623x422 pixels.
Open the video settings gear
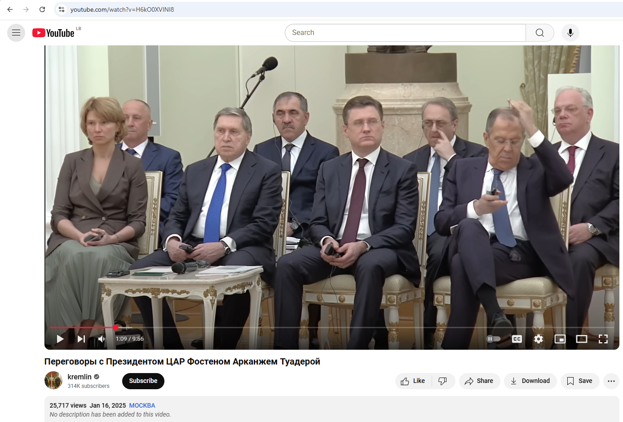click(x=539, y=339)
